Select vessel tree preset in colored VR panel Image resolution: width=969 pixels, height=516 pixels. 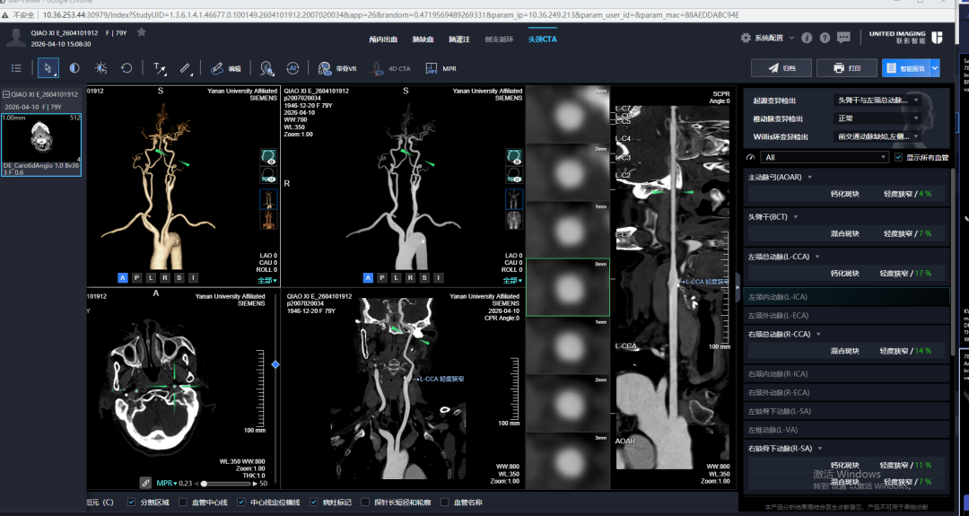click(268, 199)
